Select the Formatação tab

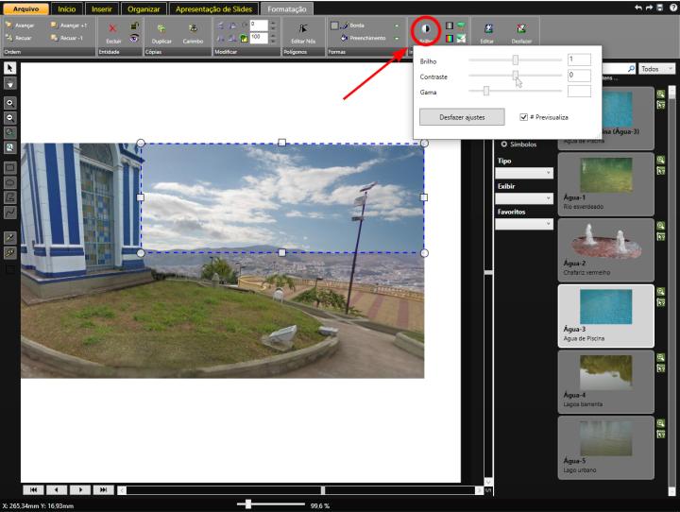tap(287, 9)
